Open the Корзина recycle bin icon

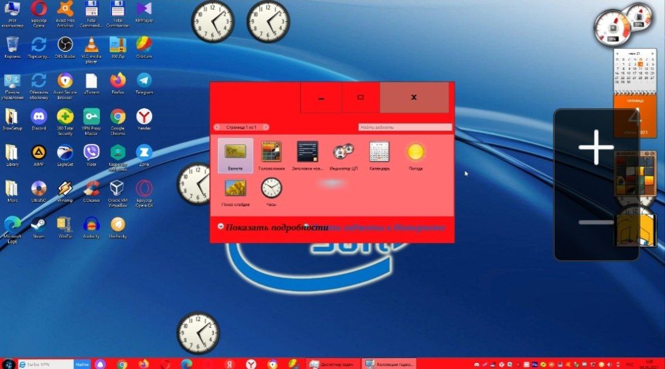12,47
